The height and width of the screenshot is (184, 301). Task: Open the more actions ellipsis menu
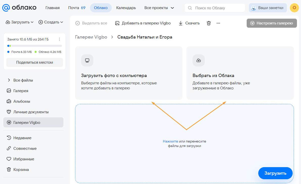point(218,23)
